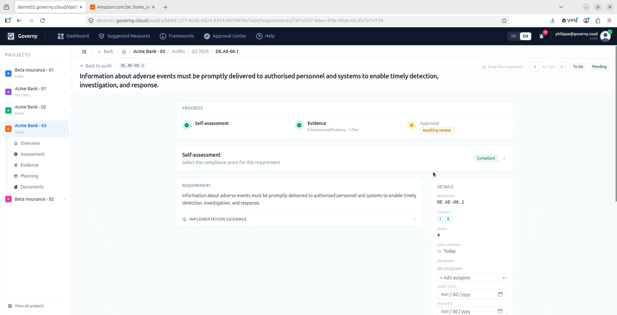617x315 pixels.
Task: Click Self-assessment progress check icon
Action: (187, 125)
